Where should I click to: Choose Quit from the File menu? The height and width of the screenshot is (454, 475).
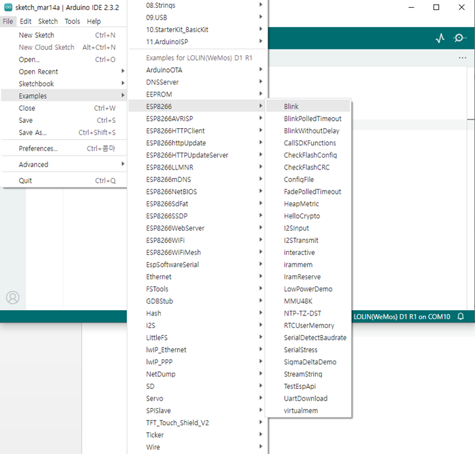coord(64,181)
